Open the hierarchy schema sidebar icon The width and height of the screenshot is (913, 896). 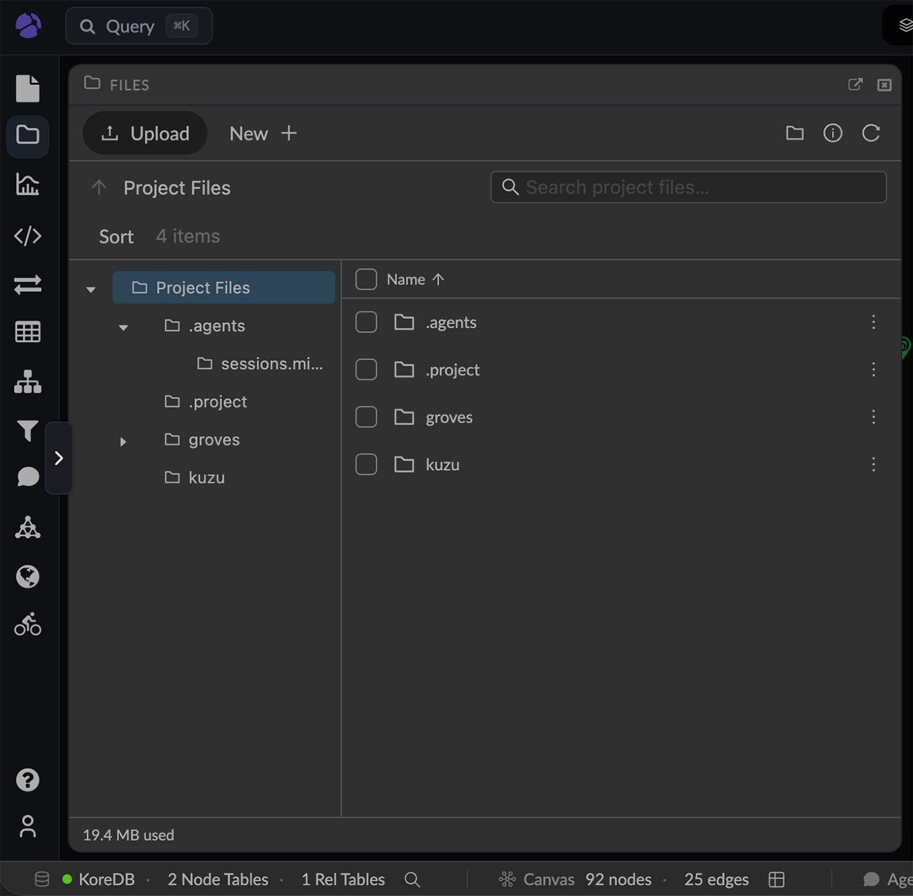28,382
